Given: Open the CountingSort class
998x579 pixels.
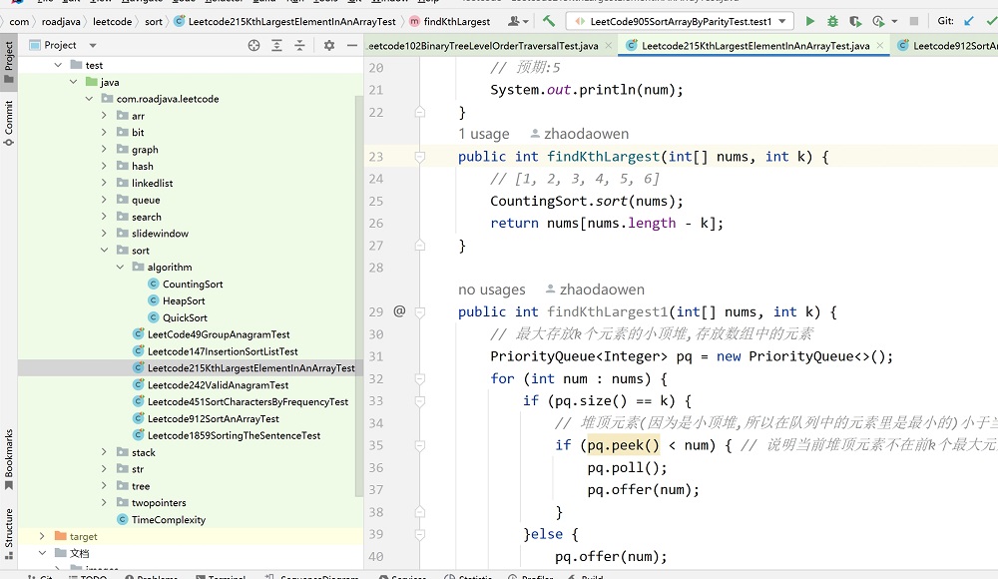Looking at the screenshot, I should click(193, 285).
